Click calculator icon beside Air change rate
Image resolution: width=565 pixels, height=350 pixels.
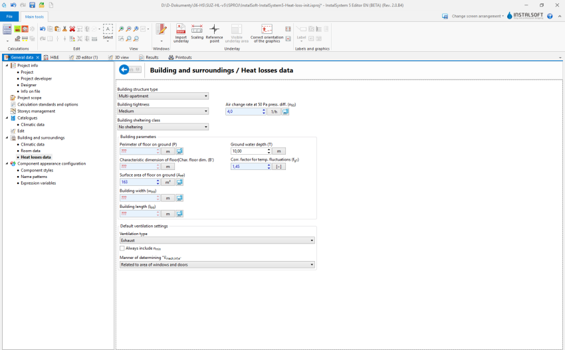(285, 112)
